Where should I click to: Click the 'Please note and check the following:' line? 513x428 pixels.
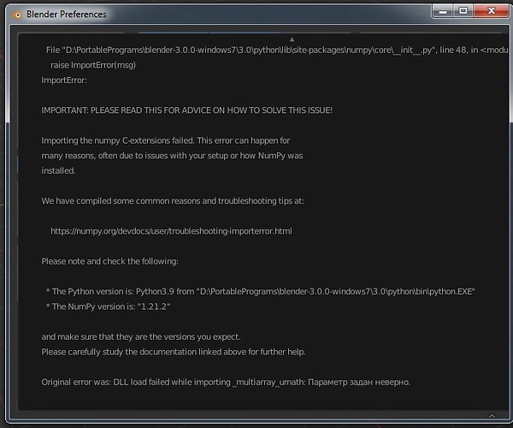[x=109, y=261]
